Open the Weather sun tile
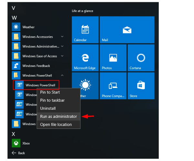 [x=85, y=85]
